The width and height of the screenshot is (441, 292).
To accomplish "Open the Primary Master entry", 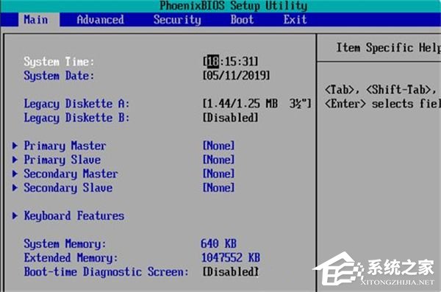I will tap(65, 146).
